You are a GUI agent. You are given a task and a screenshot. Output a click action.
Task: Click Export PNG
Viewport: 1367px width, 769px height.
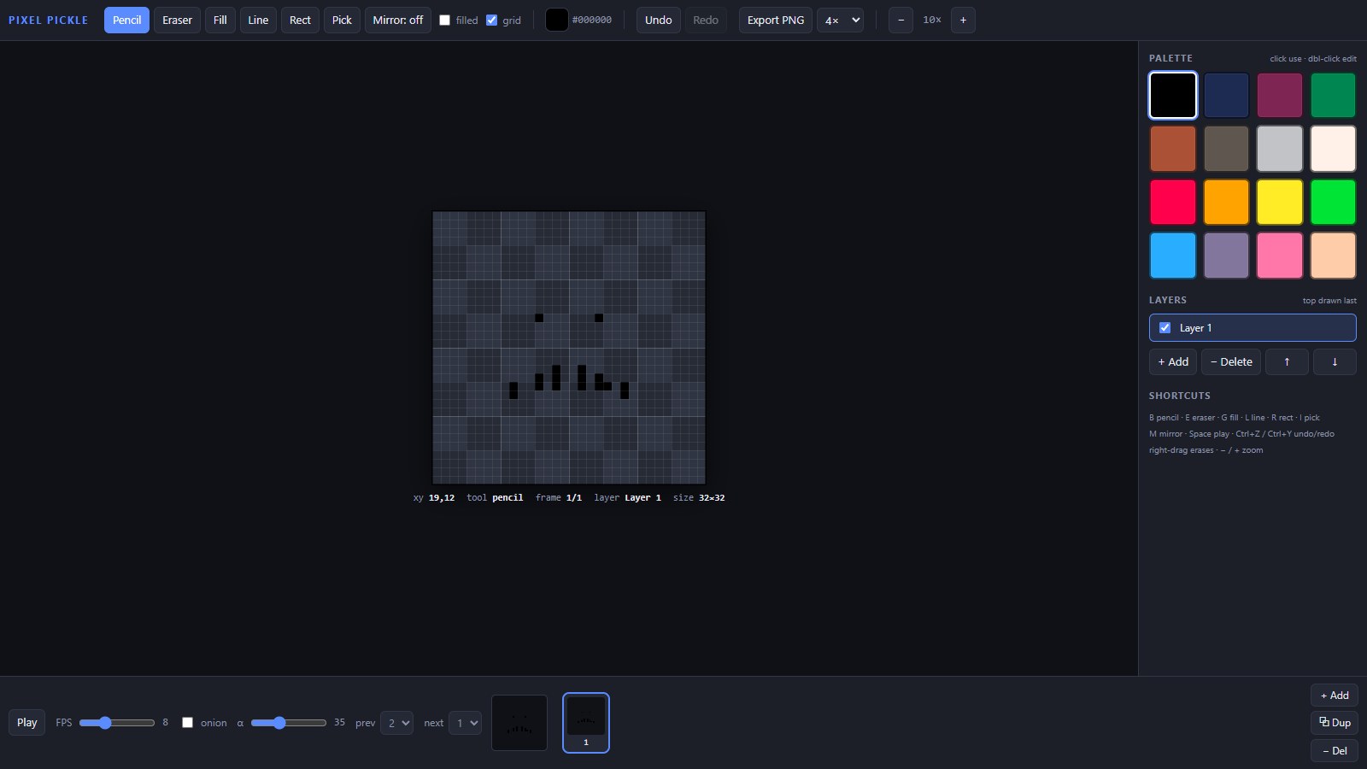[x=776, y=20]
